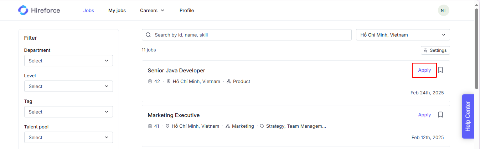Click the Settings sliders icon
Image resolution: width=480 pixels, height=149 pixels.
tap(425, 50)
